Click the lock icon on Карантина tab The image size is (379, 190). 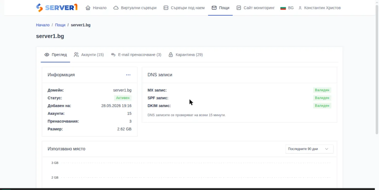[x=171, y=55]
